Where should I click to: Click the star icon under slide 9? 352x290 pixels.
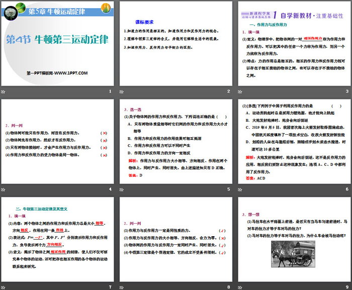(x=239, y=287)
